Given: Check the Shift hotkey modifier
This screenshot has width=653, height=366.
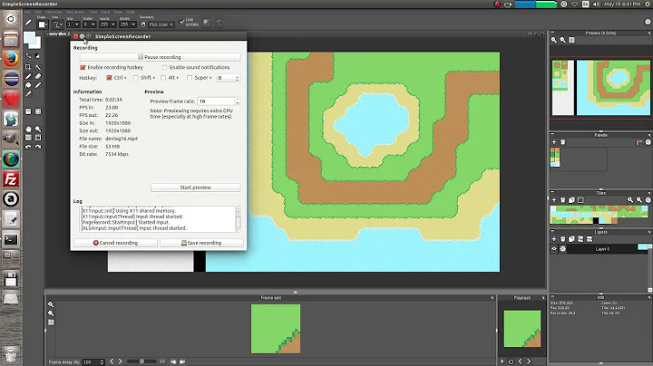Looking at the screenshot, I should tap(136, 78).
